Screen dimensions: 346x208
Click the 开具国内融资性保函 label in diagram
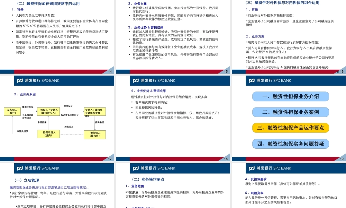coord(28,116)
